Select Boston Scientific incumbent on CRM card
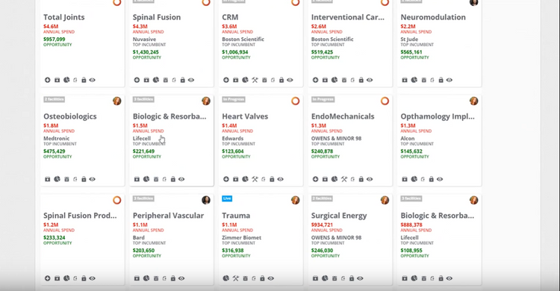Image resolution: width=560 pixels, height=291 pixels. [x=243, y=40]
